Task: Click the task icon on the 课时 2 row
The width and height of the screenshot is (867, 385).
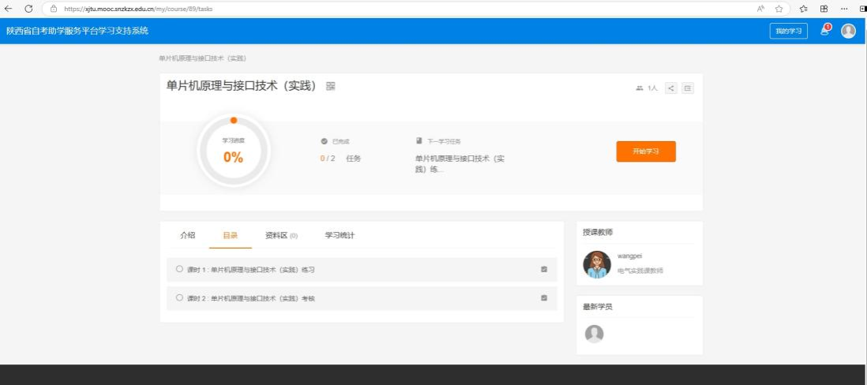Action: (x=544, y=298)
